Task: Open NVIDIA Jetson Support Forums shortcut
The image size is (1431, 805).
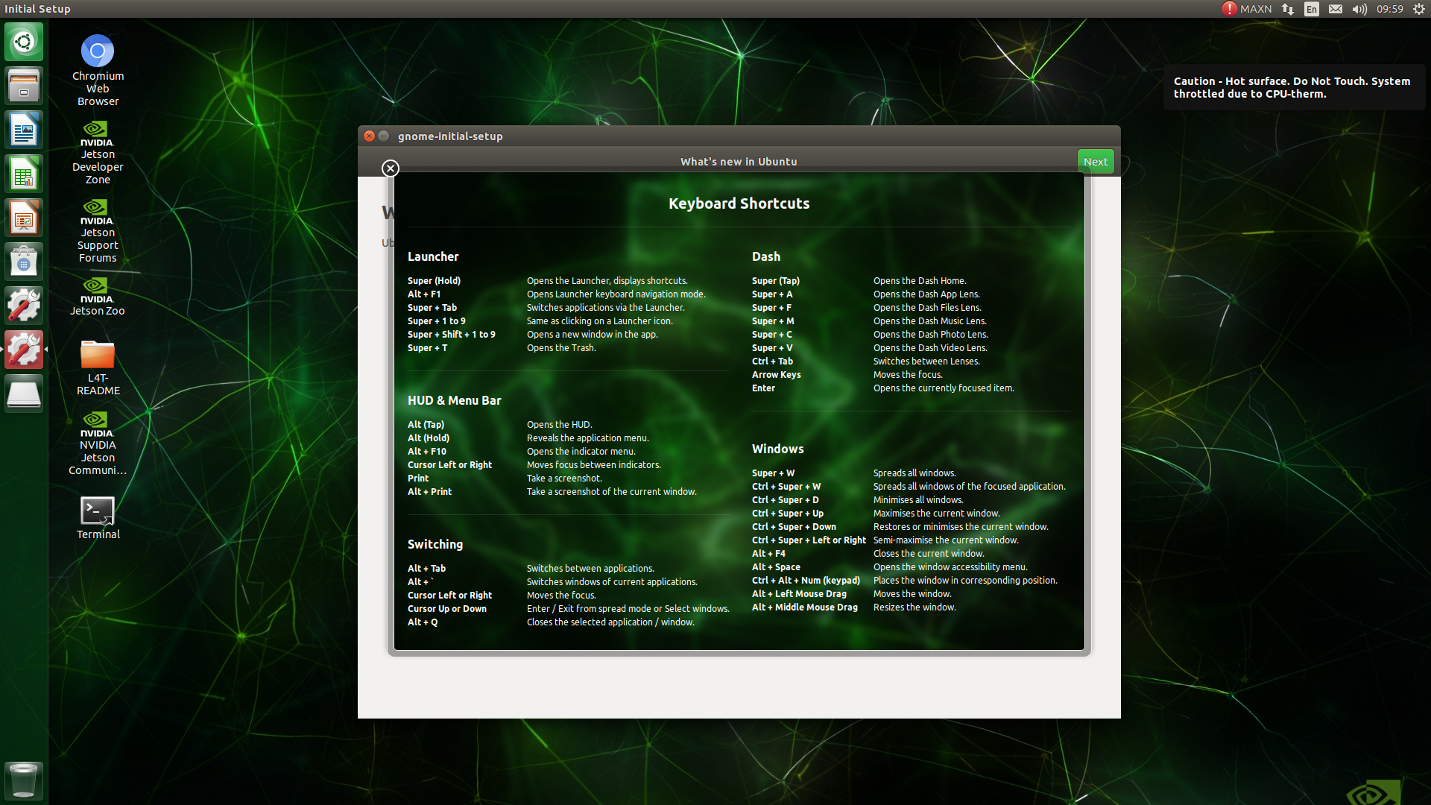Action: click(x=98, y=231)
